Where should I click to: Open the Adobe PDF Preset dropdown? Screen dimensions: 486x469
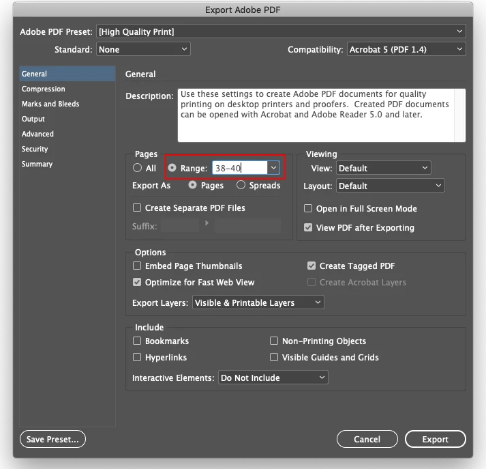281,31
